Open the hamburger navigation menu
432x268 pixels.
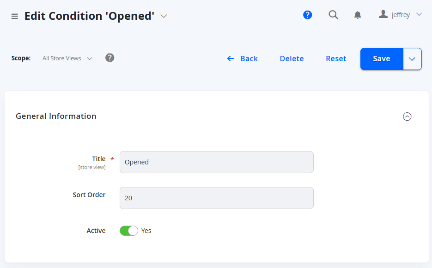pos(15,17)
